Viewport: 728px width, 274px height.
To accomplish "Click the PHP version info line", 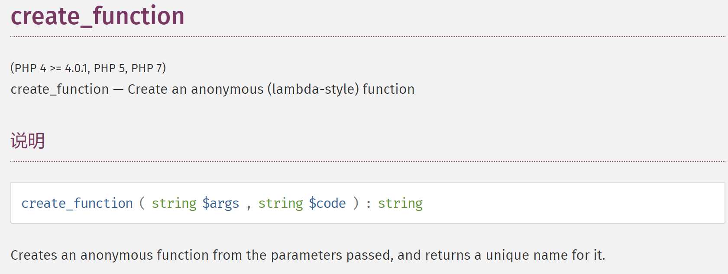I will pos(88,68).
